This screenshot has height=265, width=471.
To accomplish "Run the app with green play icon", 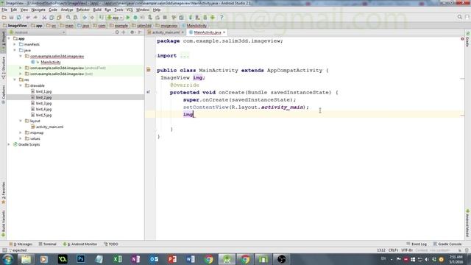I will 128,18.
